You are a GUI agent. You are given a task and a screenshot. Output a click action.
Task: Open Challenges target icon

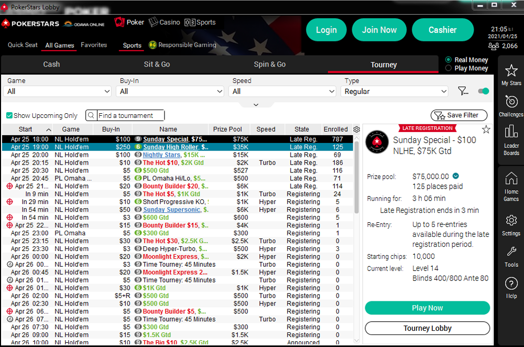click(x=511, y=102)
